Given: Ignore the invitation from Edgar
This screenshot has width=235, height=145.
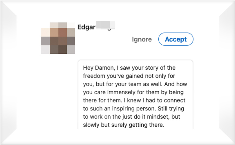Looking at the screenshot, I should [x=142, y=39].
